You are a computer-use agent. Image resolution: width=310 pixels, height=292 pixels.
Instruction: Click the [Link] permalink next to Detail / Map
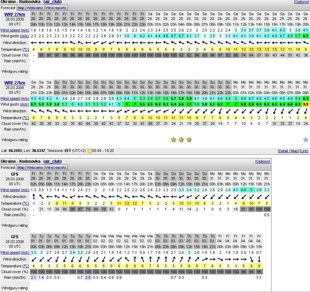(304, 151)
